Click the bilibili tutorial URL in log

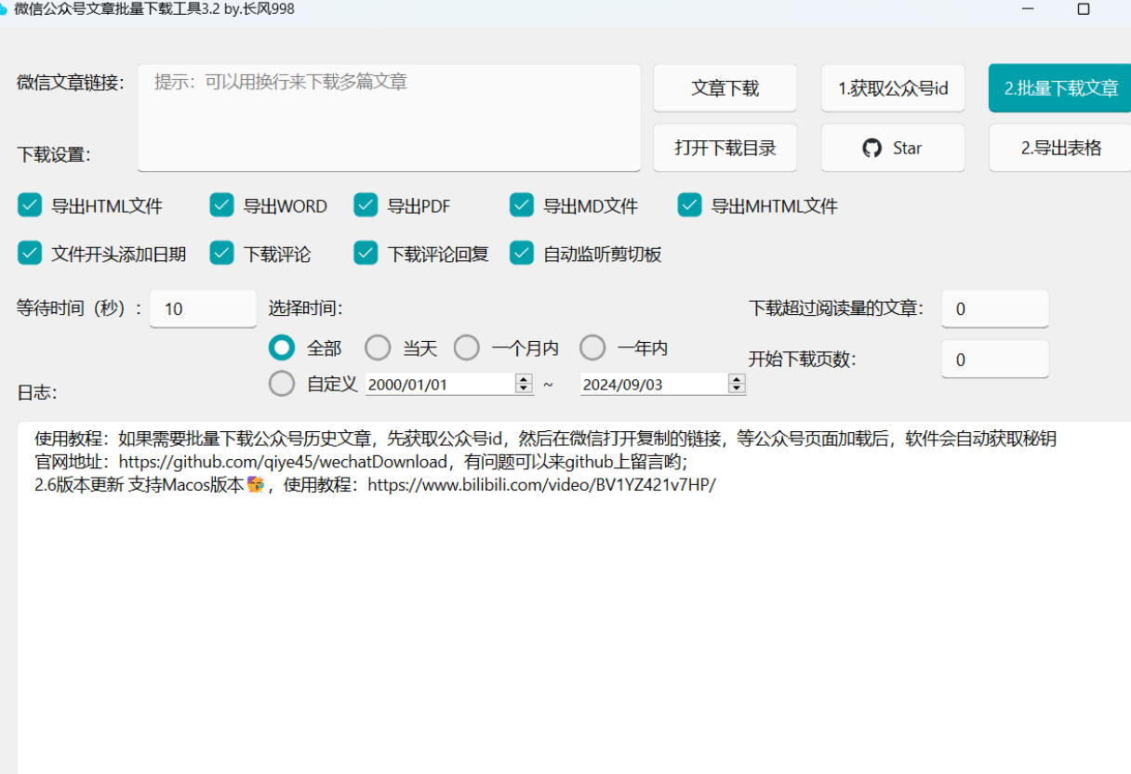click(542, 485)
